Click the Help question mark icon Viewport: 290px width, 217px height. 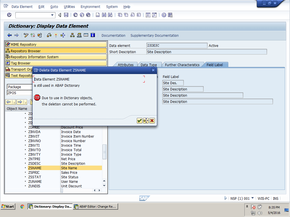click(164, 15)
